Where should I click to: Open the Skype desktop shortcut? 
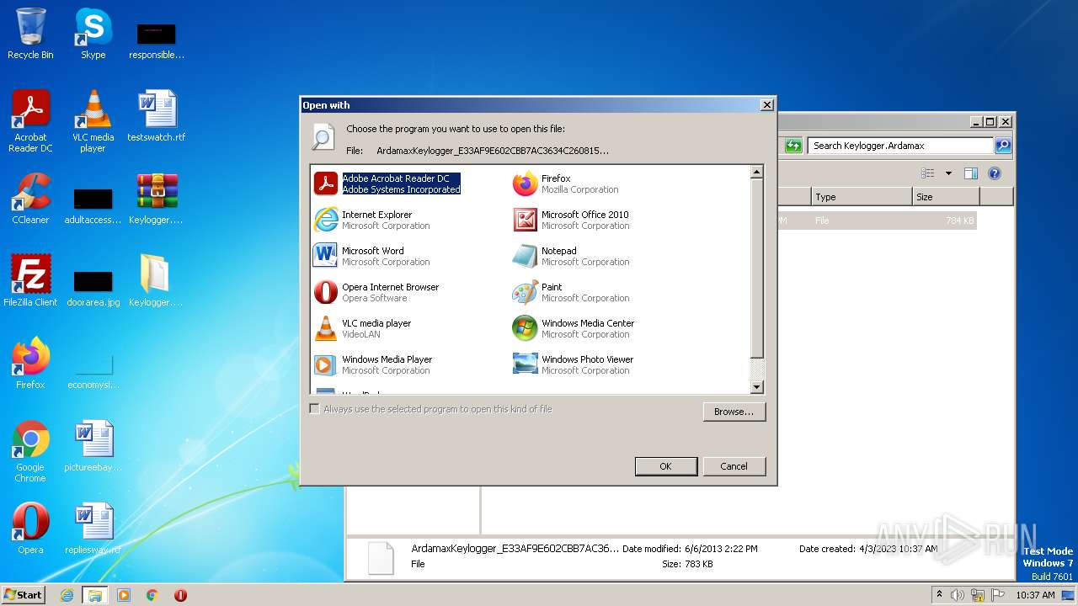click(93, 34)
